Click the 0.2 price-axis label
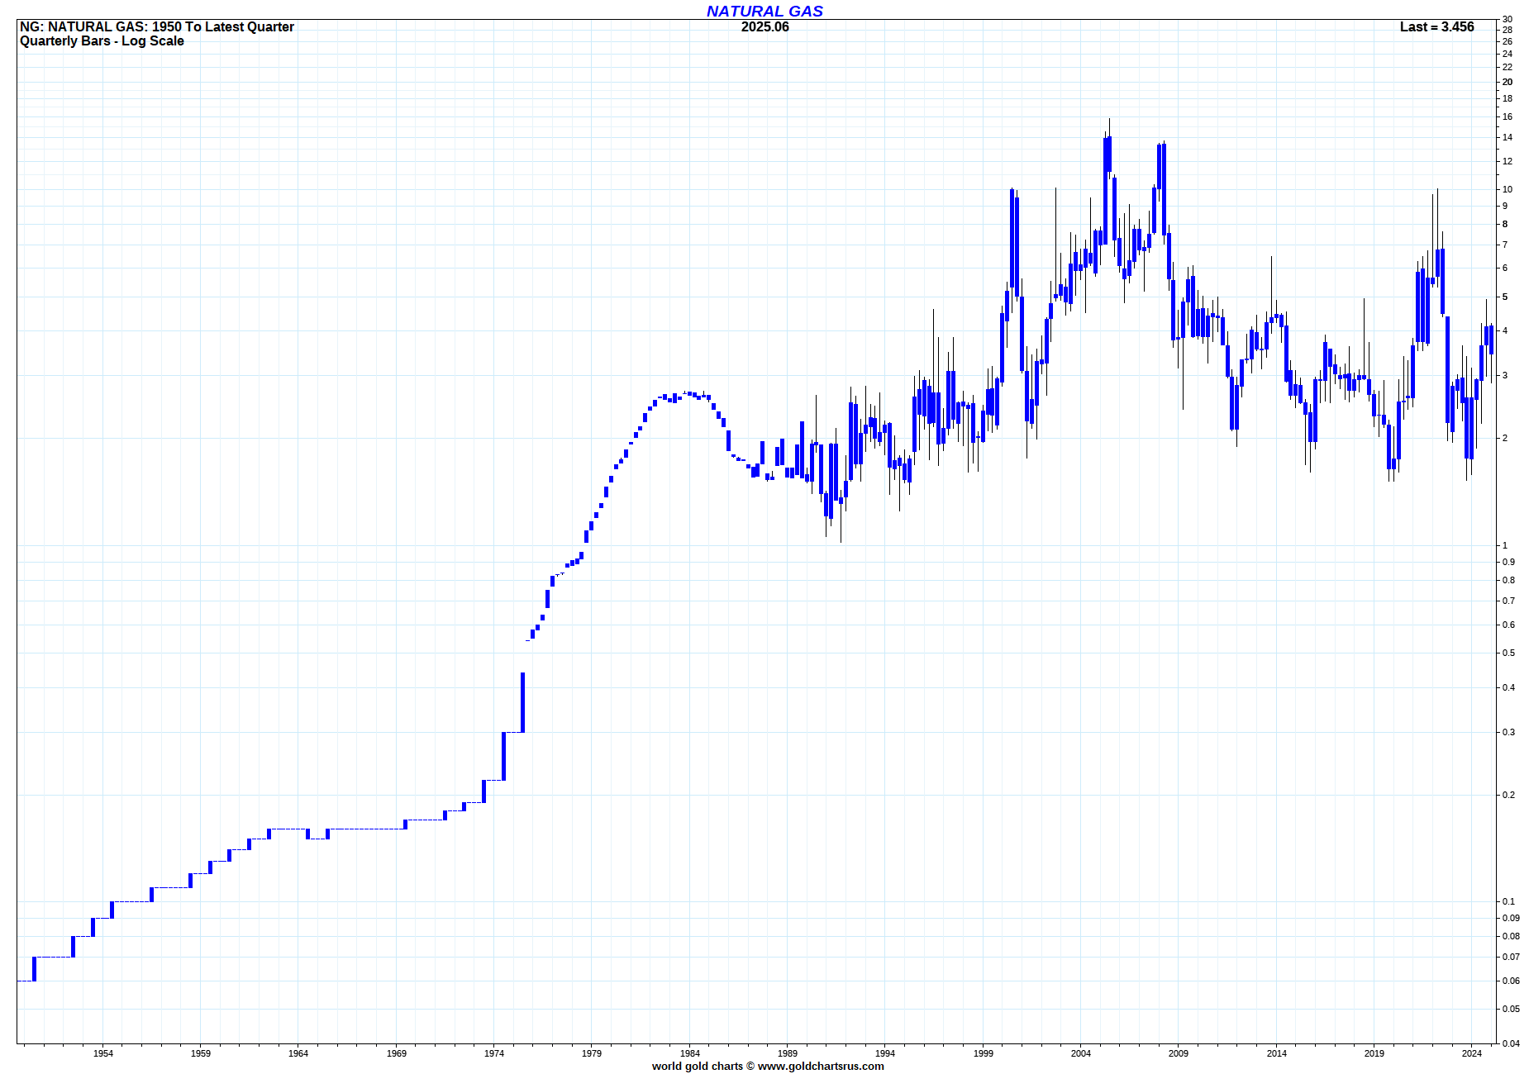 point(1509,795)
